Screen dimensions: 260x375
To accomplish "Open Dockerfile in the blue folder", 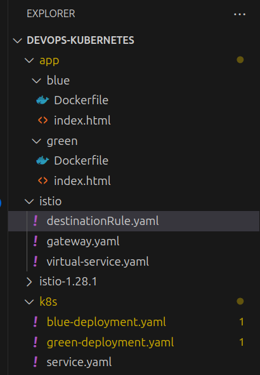I will [x=81, y=100].
